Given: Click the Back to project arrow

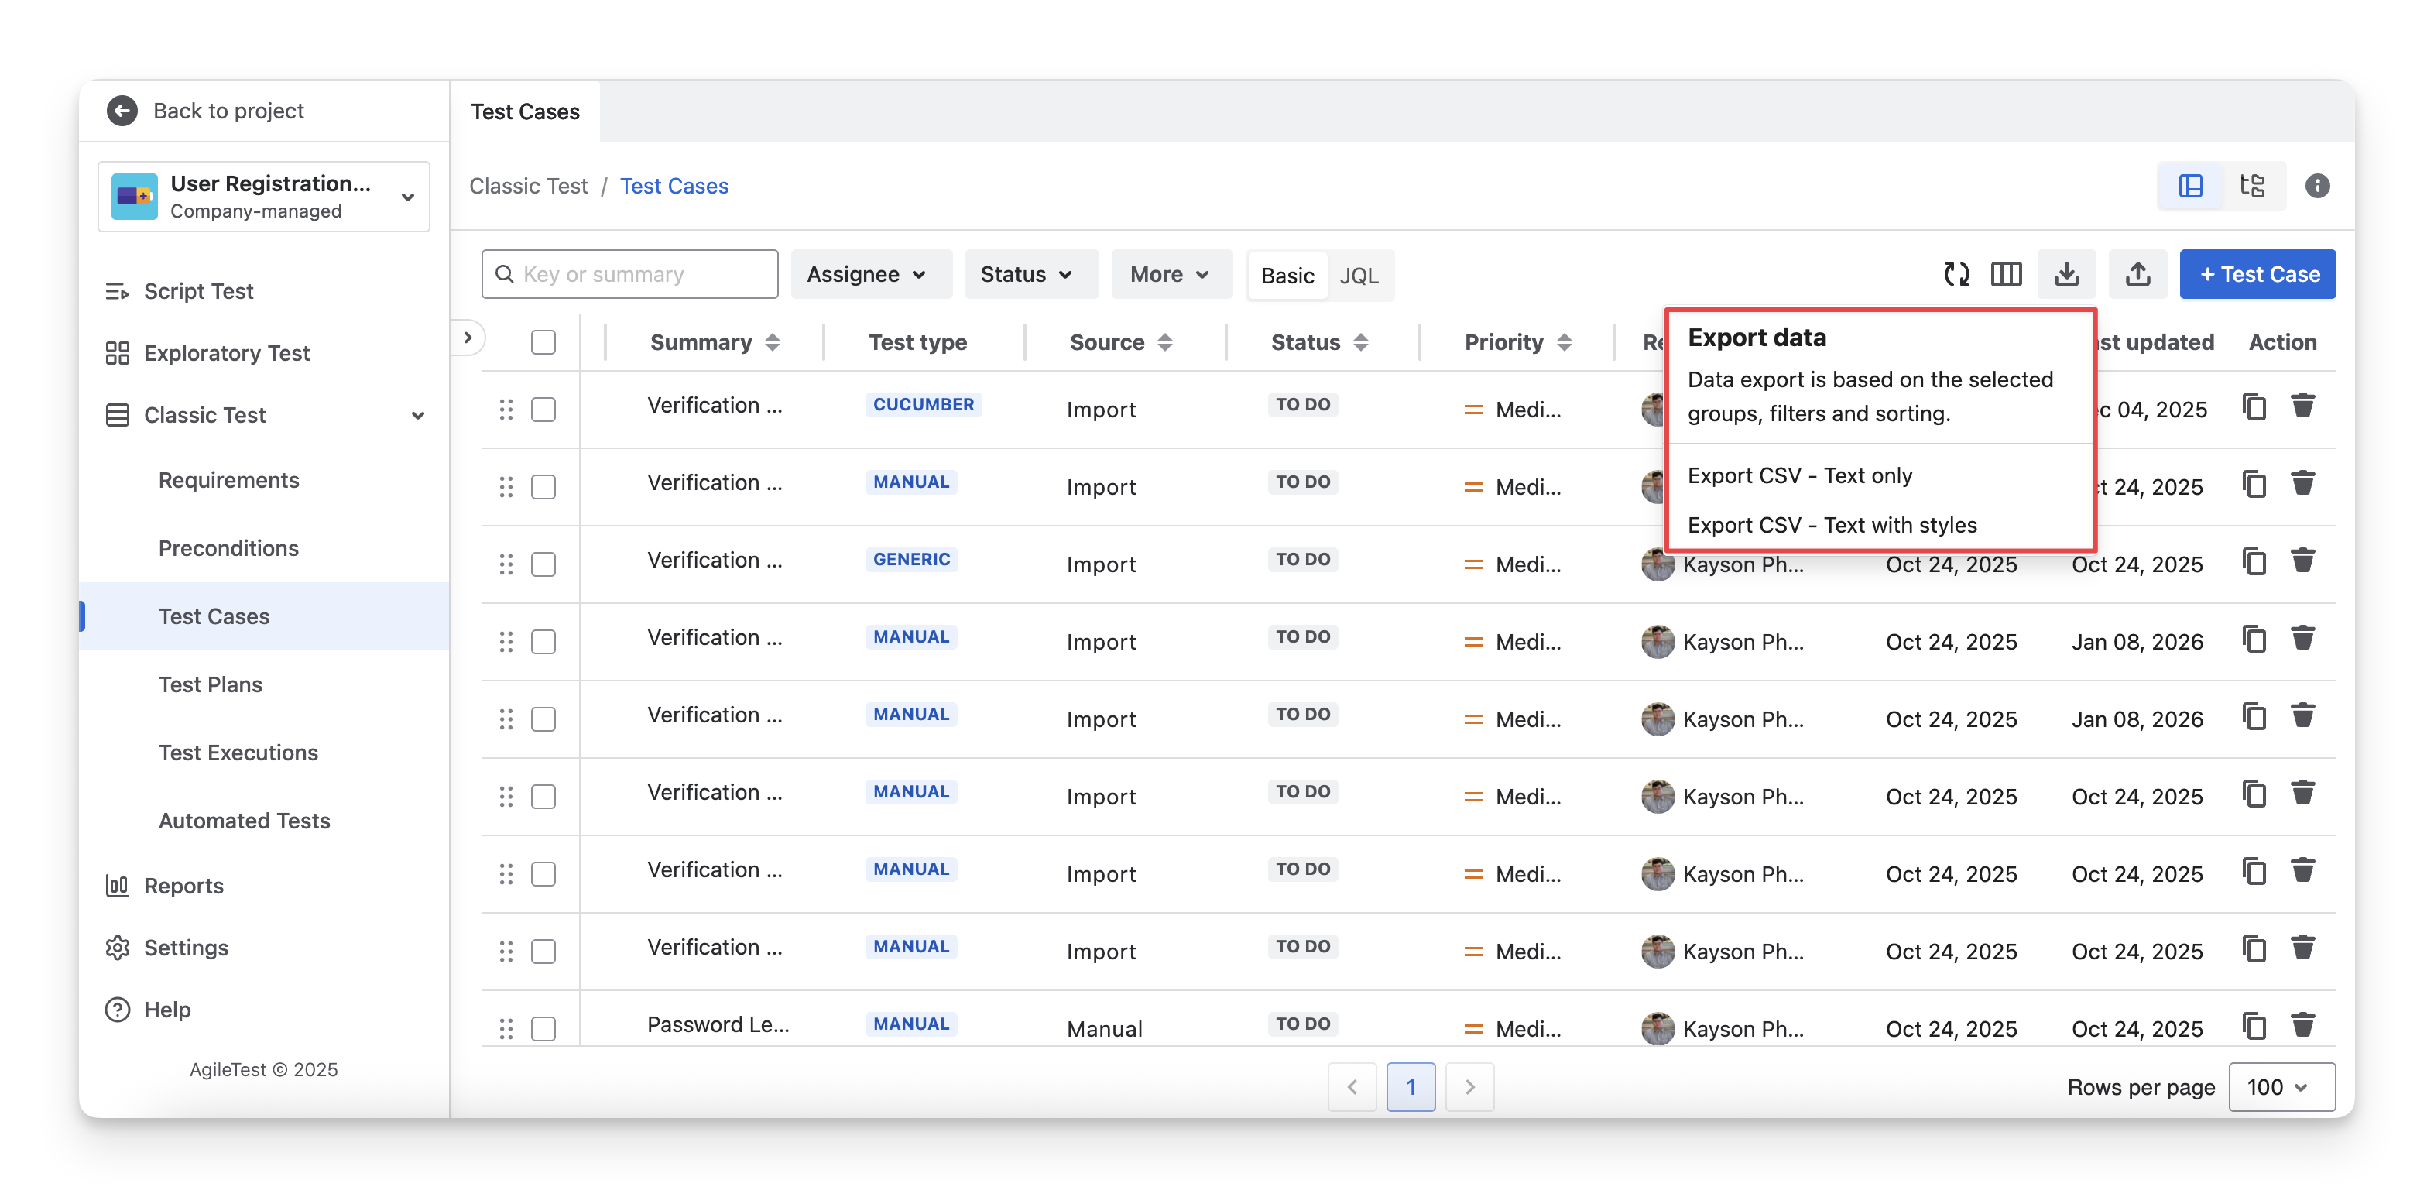Looking at the screenshot, I should point(122,111).
